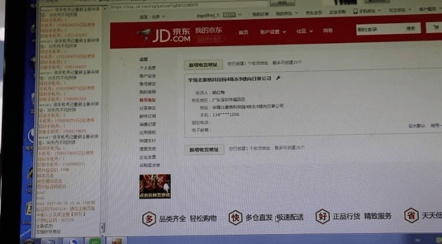The height and width of the screenshot is (244, 442).
Task: Click the masked phone number 134****1006
Action: pos(226,115)
